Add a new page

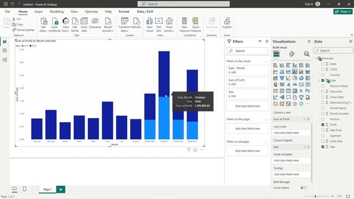(60, 189)
